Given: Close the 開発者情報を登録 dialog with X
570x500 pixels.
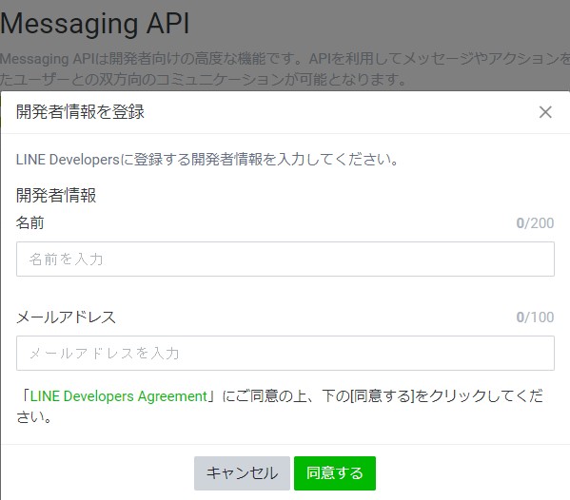Looking at the screenshot, I should (x=545, y=112).
